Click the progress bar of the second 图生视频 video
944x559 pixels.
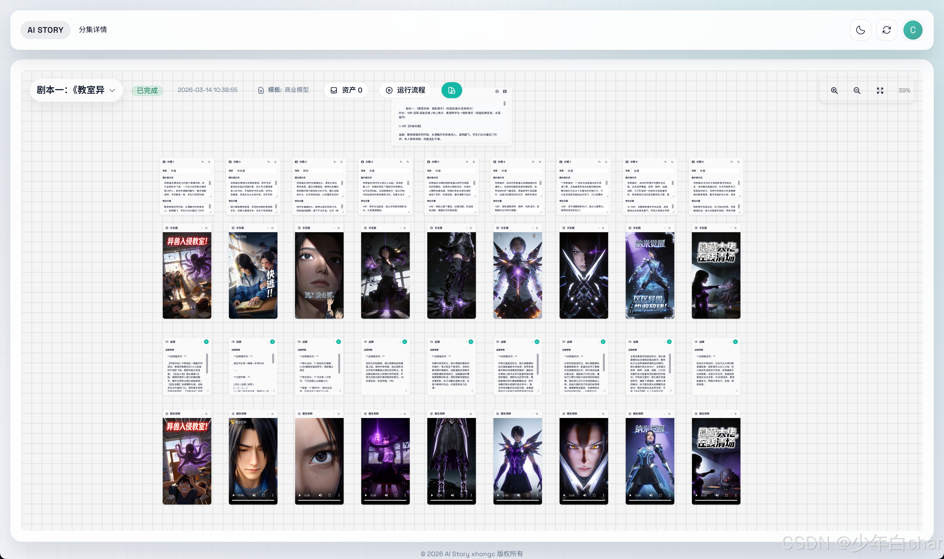coord(253,501)
